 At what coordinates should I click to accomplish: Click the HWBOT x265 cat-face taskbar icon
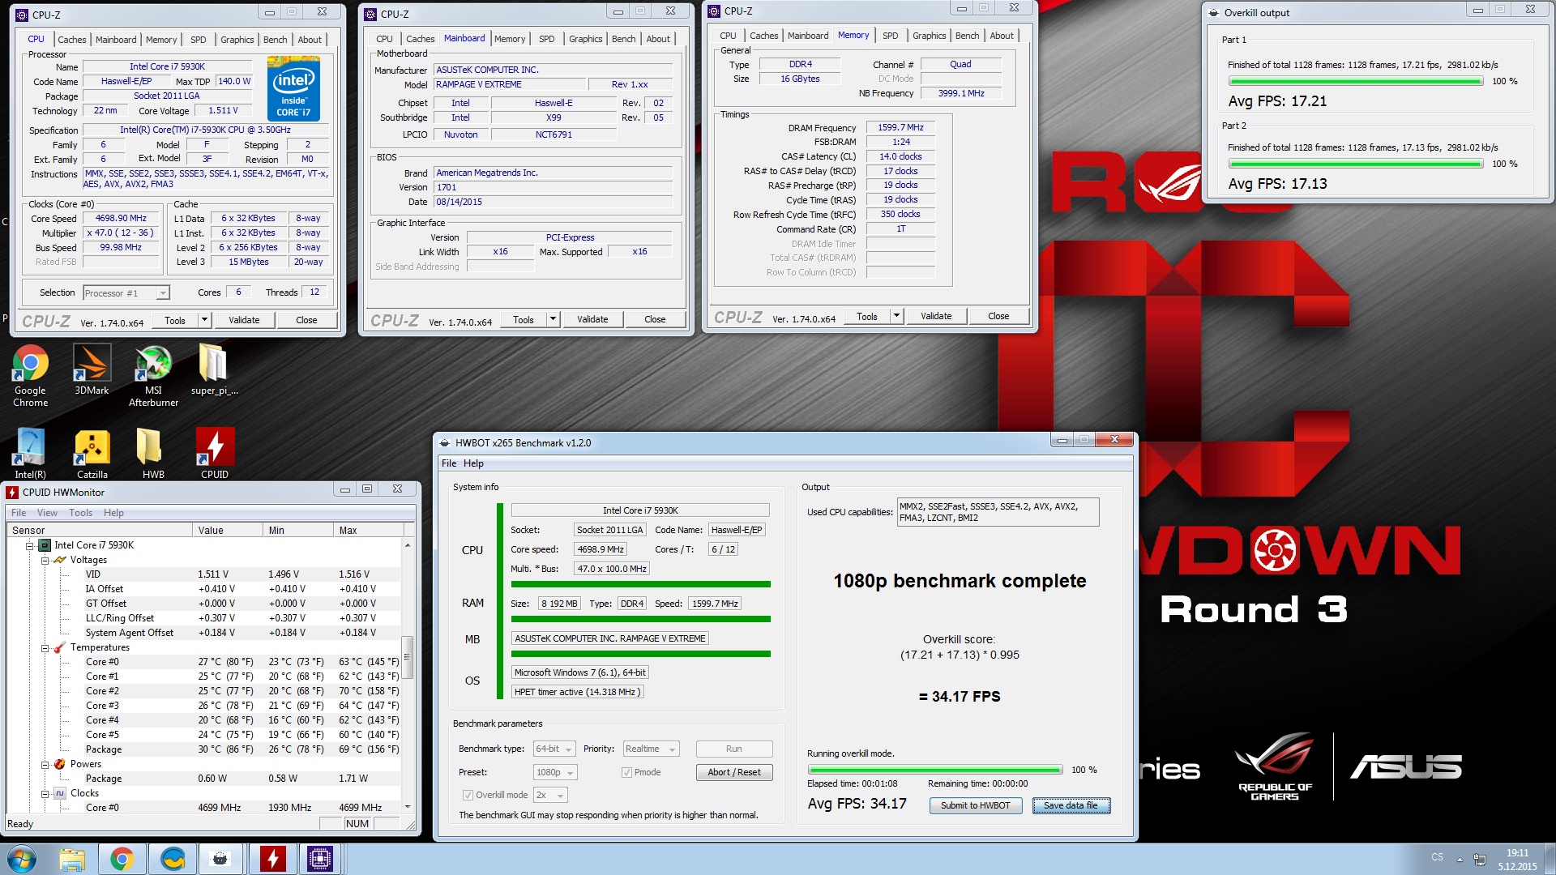pos(220,859)
